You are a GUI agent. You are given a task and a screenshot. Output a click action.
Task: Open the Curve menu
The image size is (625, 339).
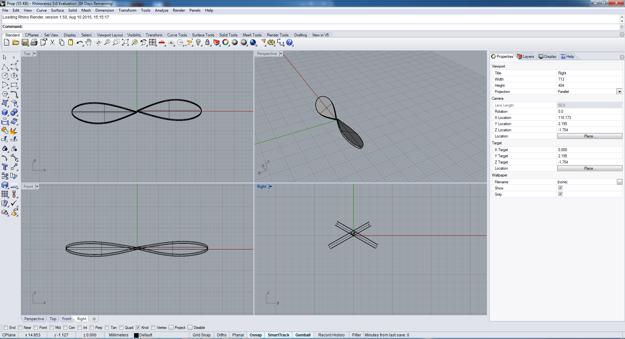pyautogui.click(x=41, y=10)
